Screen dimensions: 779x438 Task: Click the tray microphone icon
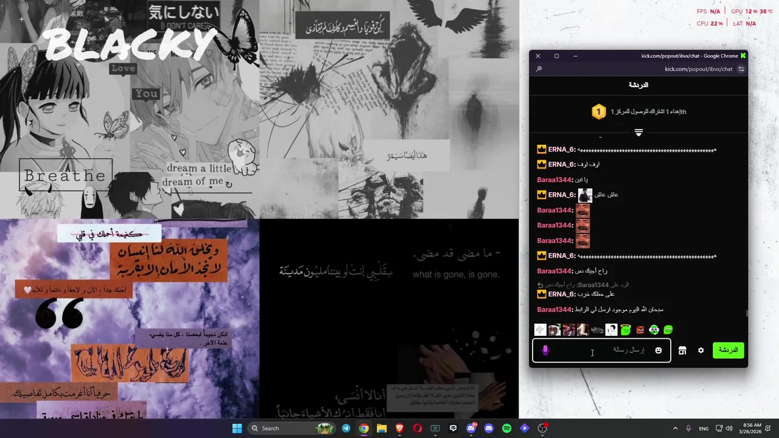(x=688, y=428)
